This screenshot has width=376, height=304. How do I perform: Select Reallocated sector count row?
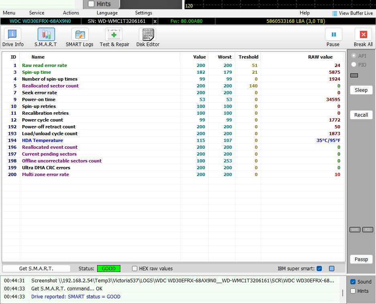[x=174, y=86]
